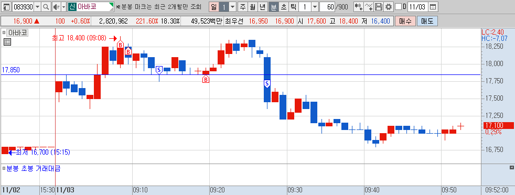This screenshot has width=515, height=195.
Task: Click the data table grid icon under 아바코
Action: click(7, 42)
